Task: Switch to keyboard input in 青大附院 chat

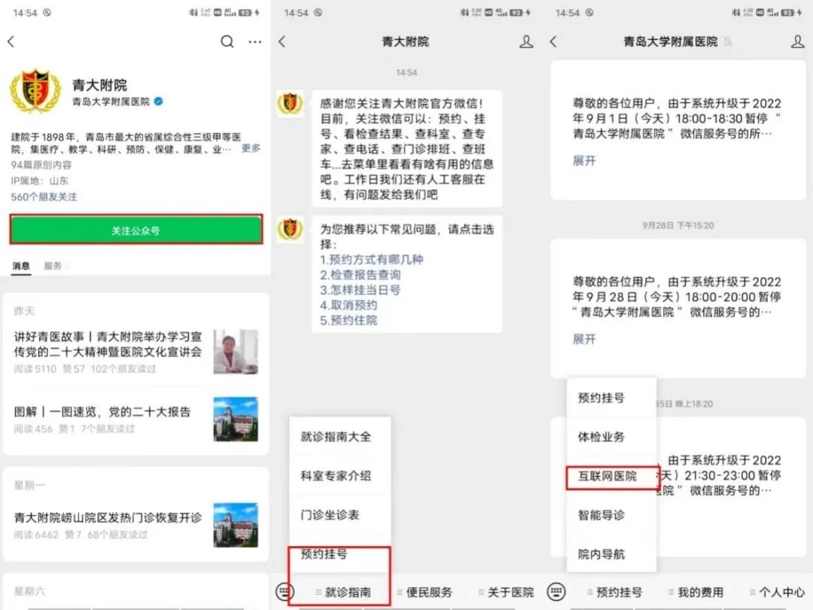Action: click(284, 592)
